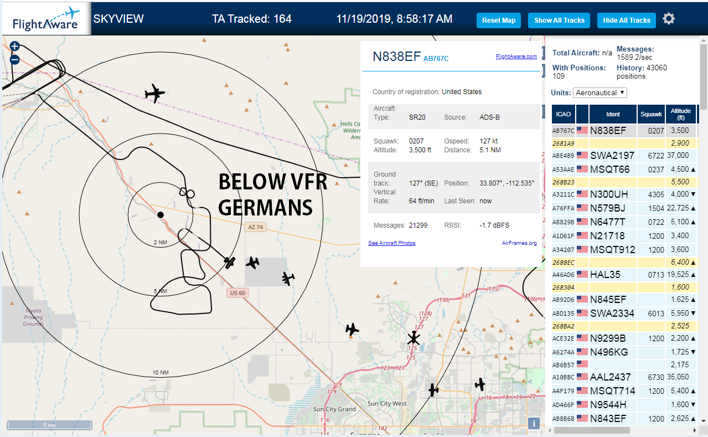
Task: Open the settings gear icon
Action: 669,19
